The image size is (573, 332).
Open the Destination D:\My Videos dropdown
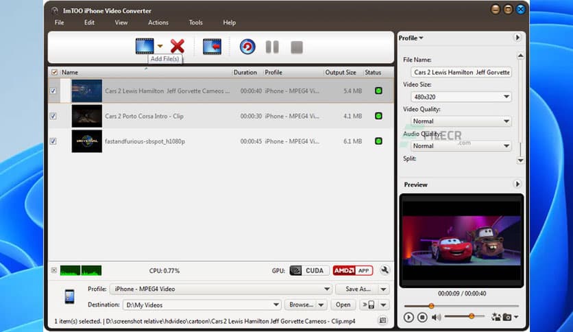pos(202,305)
